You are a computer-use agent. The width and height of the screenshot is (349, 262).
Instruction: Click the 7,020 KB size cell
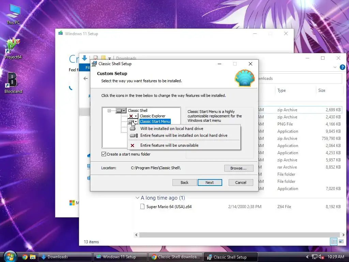point(333,189)
